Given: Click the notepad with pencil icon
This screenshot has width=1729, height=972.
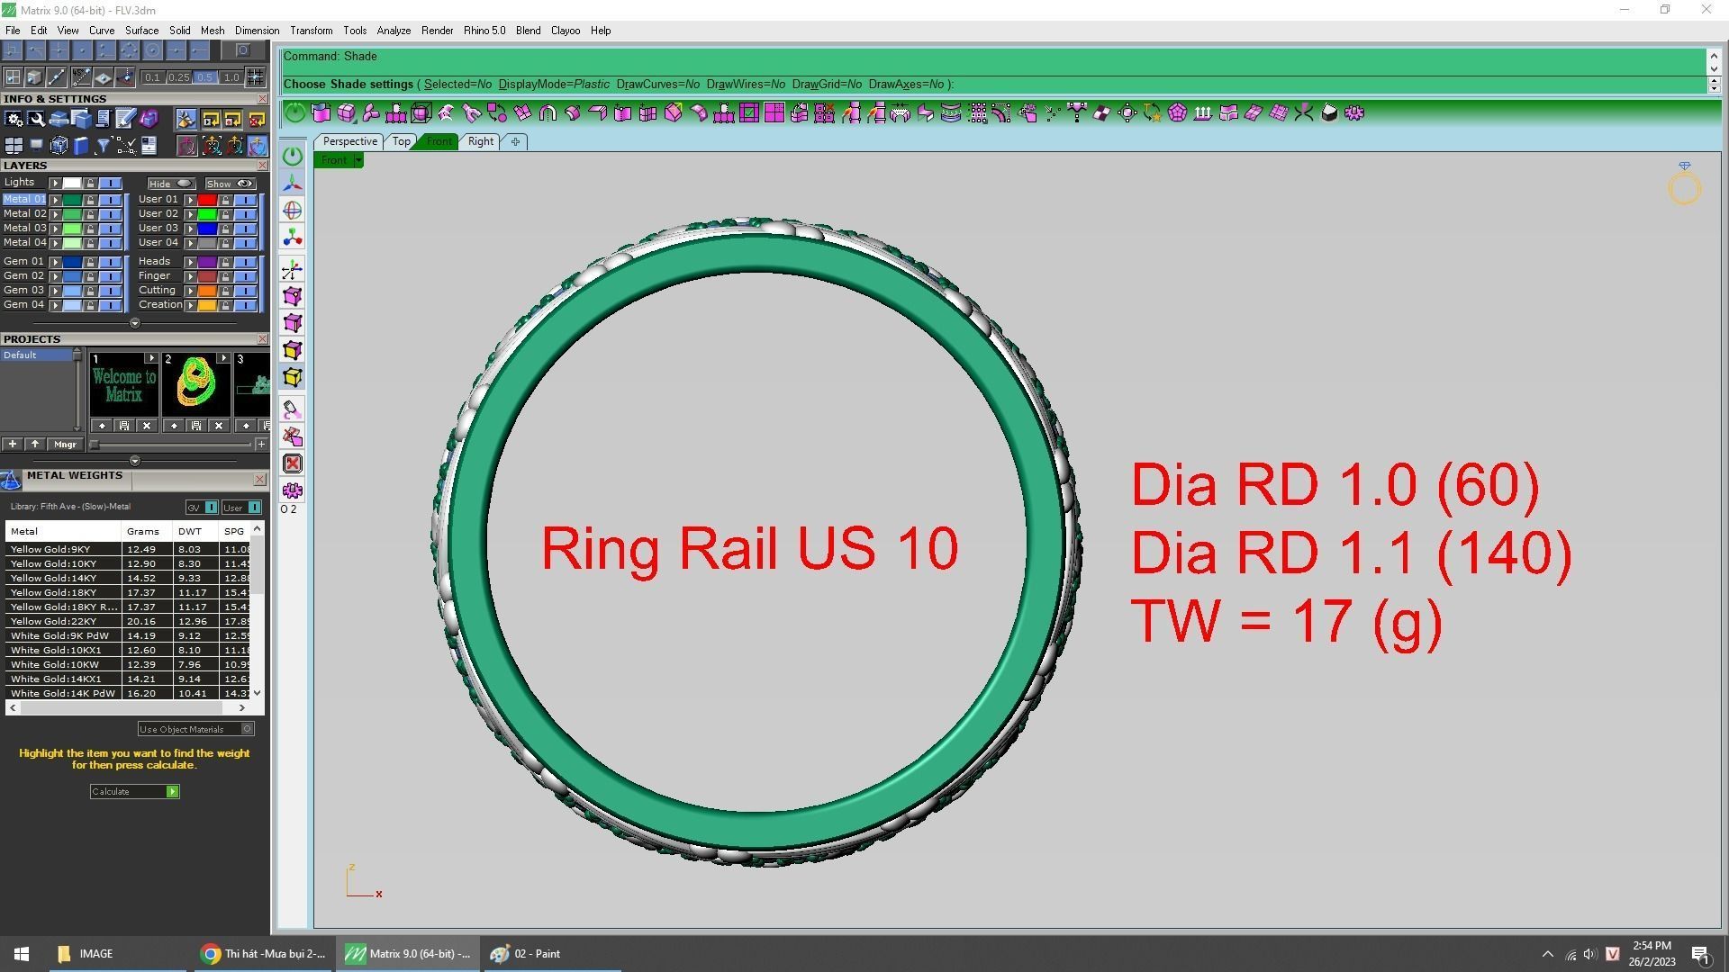Looking at the screenshot, I should (125, 119).
